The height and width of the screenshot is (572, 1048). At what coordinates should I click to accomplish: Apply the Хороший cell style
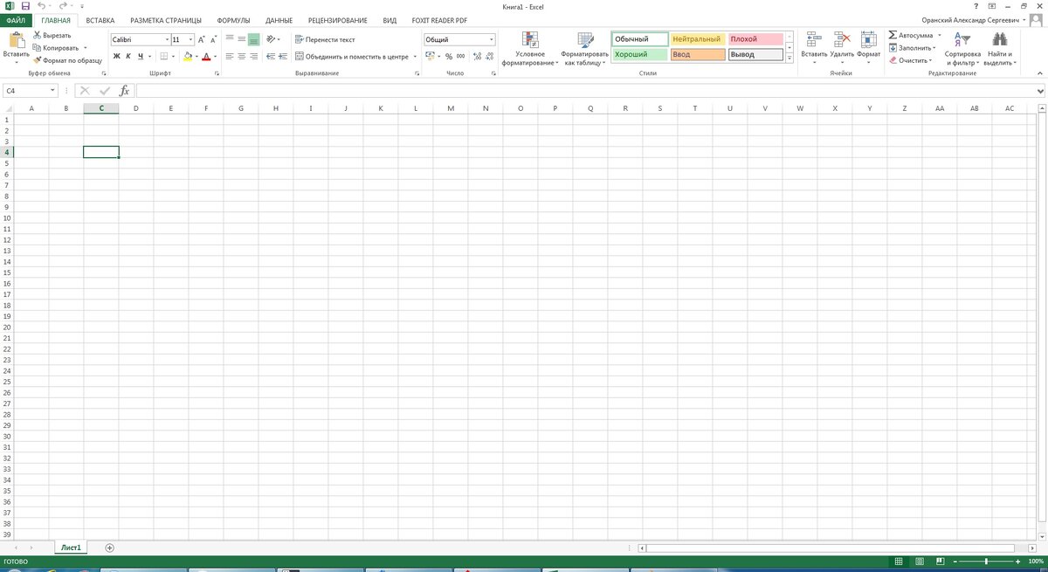[640, 54]
